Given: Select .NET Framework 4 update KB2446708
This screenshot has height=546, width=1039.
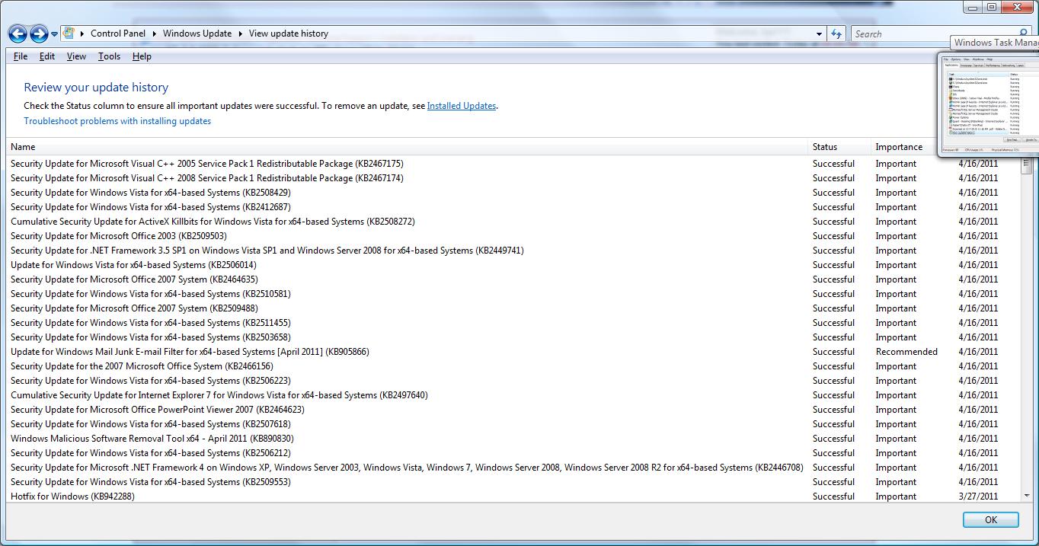Looking at the screenshot, I should point(513,468).
